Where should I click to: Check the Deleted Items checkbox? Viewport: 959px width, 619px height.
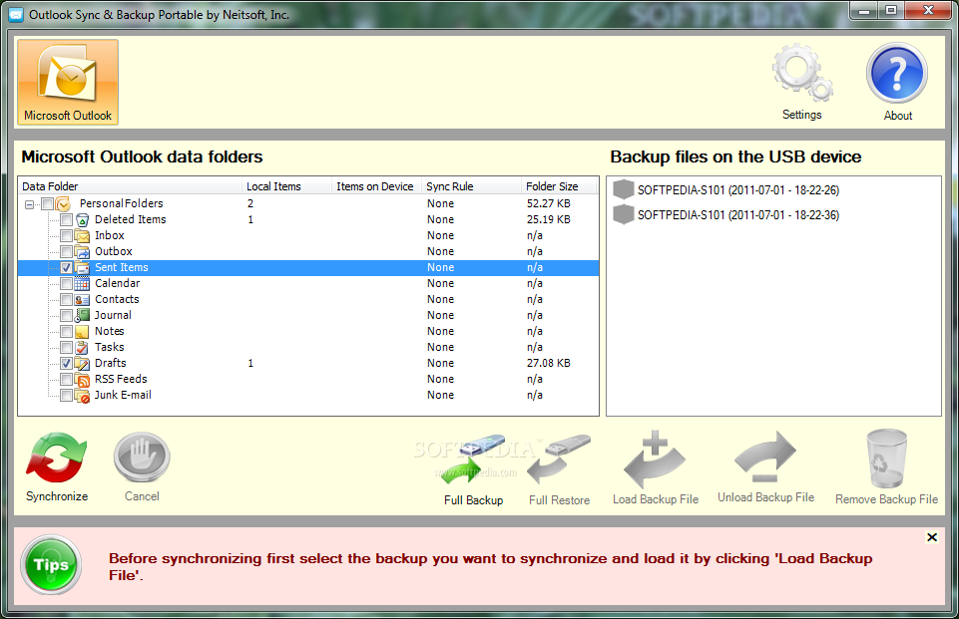pyautogui.click(x=66, y=220)
